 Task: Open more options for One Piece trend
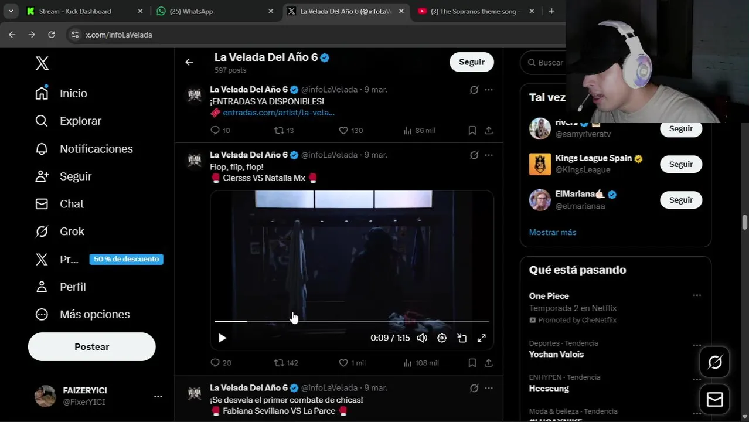(697, 295)
